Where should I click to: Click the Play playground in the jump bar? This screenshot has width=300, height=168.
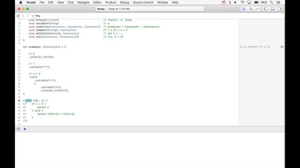point(37,16)
